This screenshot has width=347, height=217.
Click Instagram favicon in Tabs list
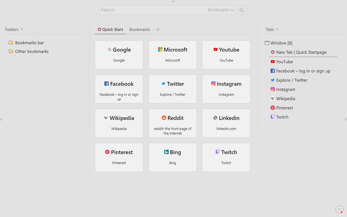(273, 89)
